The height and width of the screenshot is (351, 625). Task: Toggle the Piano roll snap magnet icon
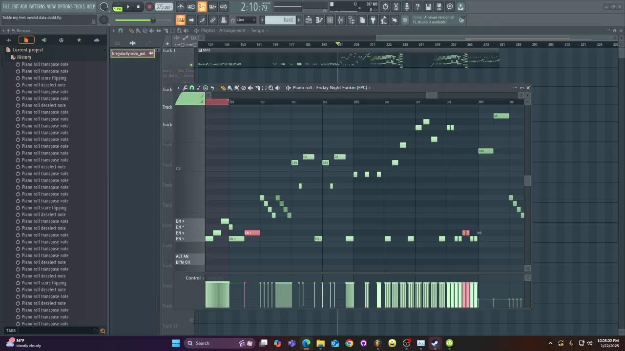(192, 88)
